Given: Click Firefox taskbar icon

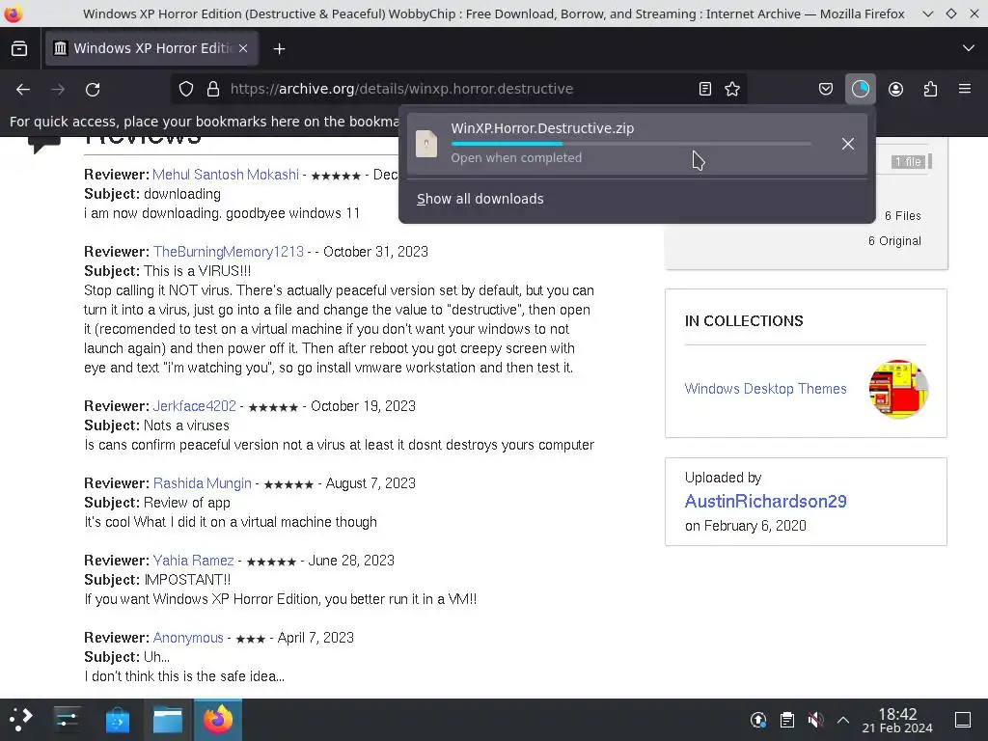Looking at the screenshot, I should (218, 719).
